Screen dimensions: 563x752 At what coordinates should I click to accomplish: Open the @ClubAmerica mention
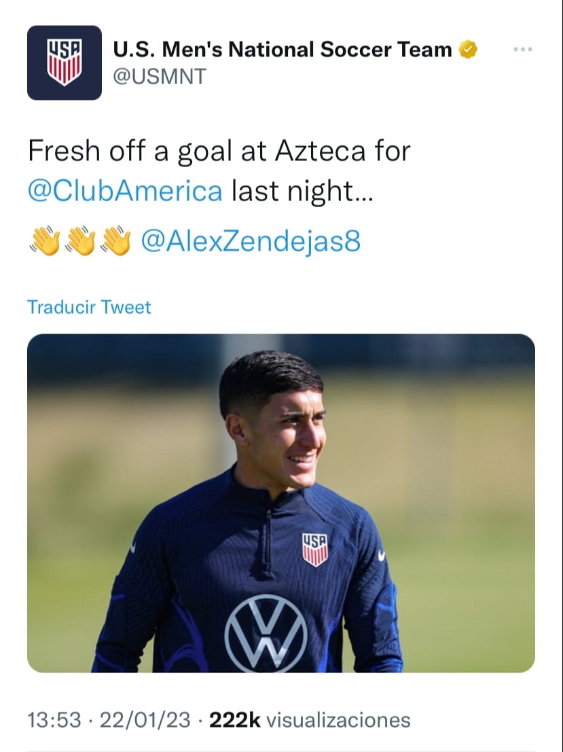click(x=125, y=191)
